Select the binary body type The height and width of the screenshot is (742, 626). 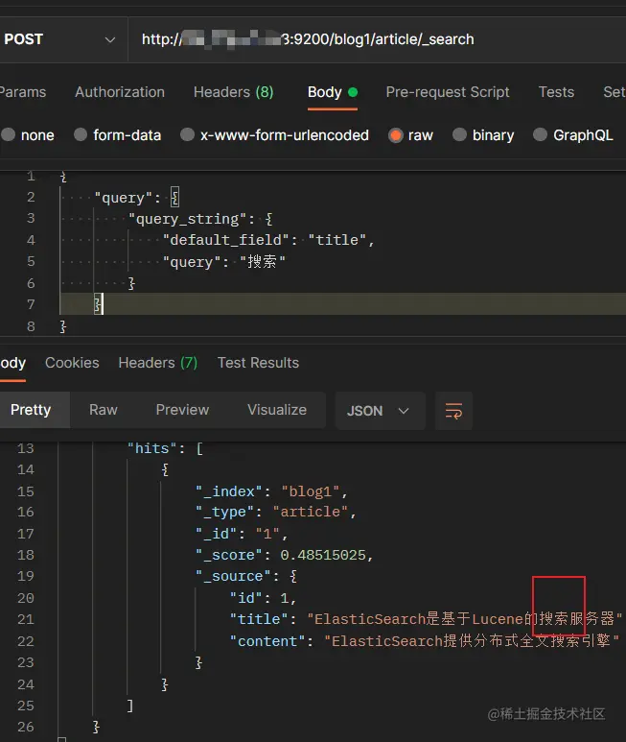pos(483,135)
